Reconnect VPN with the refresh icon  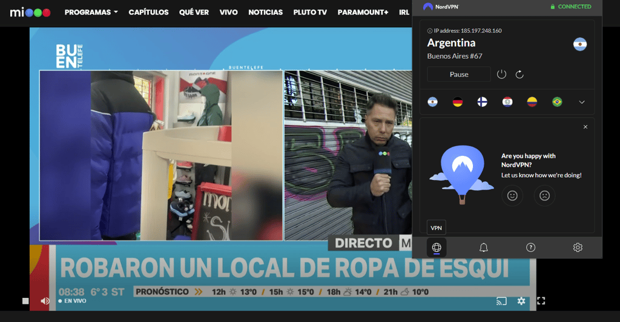pyautogui.click(x=519, y=74)
